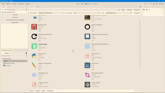Open the Easy Charts asset icon
165x93 pixels.
click(87, 65)
